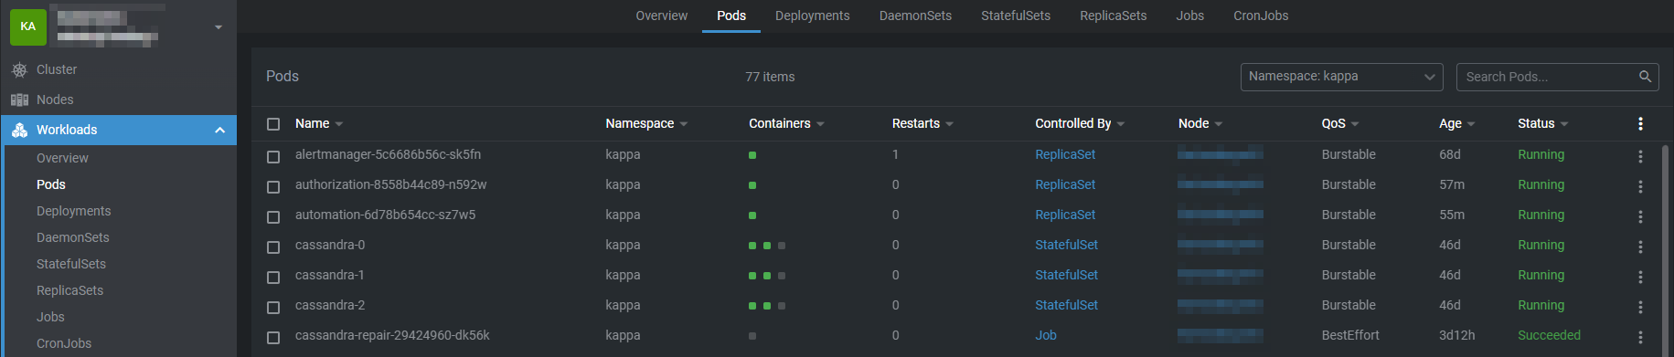Viewport: 1674px width, 357px height.
Task: Switch to the ReplicaSets tab
Action: click(1114, 16)
